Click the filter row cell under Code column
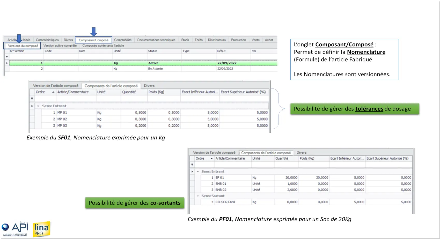The width and height of the screenshot is (440, 239). 61,57
